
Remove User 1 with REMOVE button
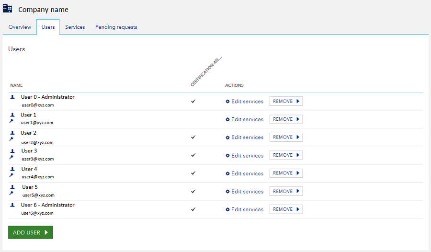point(286,119)
